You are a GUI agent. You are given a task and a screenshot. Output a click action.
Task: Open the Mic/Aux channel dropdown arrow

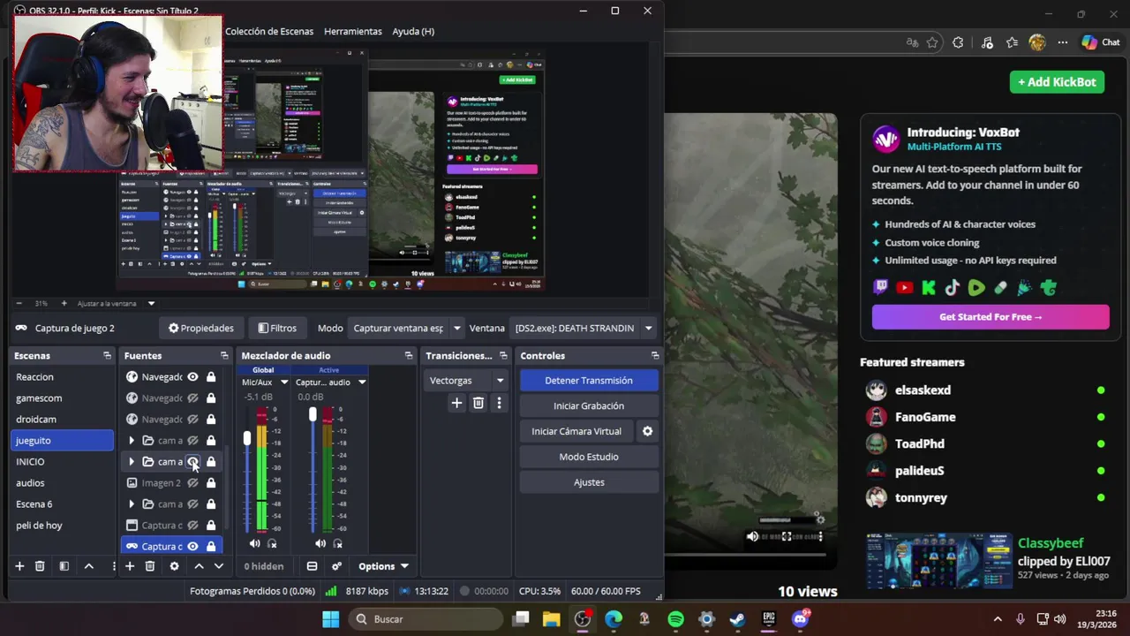(x=284, y=382)
